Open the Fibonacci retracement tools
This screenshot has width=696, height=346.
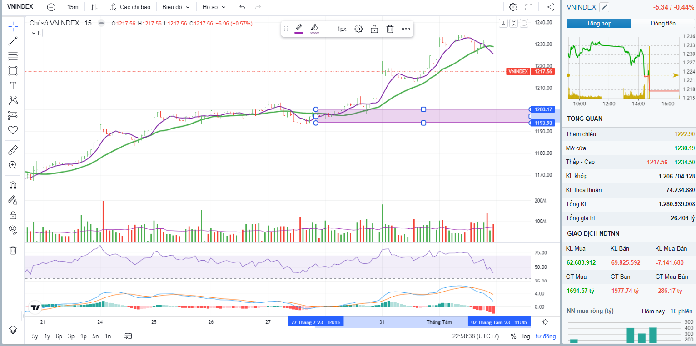[13, 56]
